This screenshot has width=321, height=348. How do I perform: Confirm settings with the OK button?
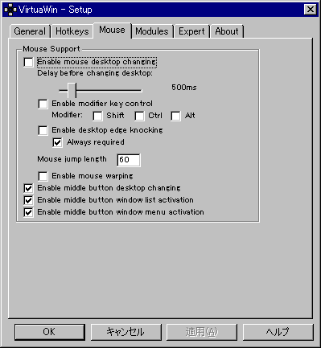pyautogui.click(x=49, y=332)
